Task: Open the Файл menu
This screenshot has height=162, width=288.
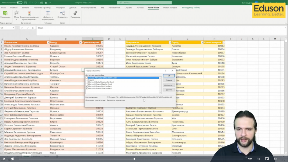Action: pyautogui.click(x=3, y=8)
